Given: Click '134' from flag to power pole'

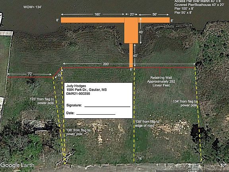Looking at the screenshot, I should 185,103.
